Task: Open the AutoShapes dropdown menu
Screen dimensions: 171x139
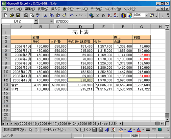Action: tap(54, 130)
